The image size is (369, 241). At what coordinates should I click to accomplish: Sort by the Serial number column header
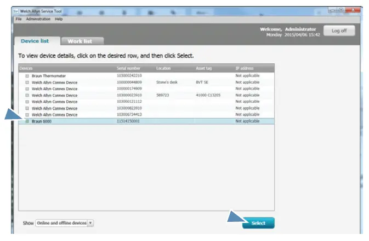128,68
